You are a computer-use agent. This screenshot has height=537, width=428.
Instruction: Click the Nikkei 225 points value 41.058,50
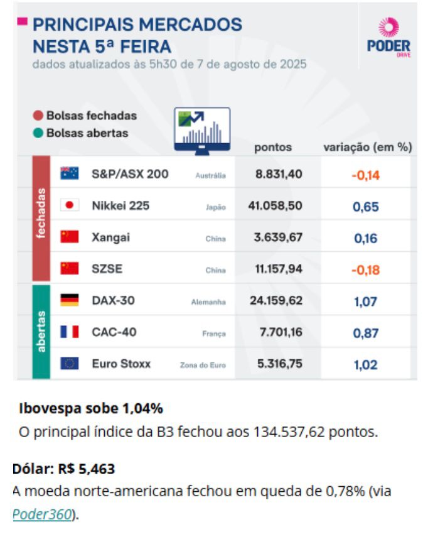click(276, 205)
